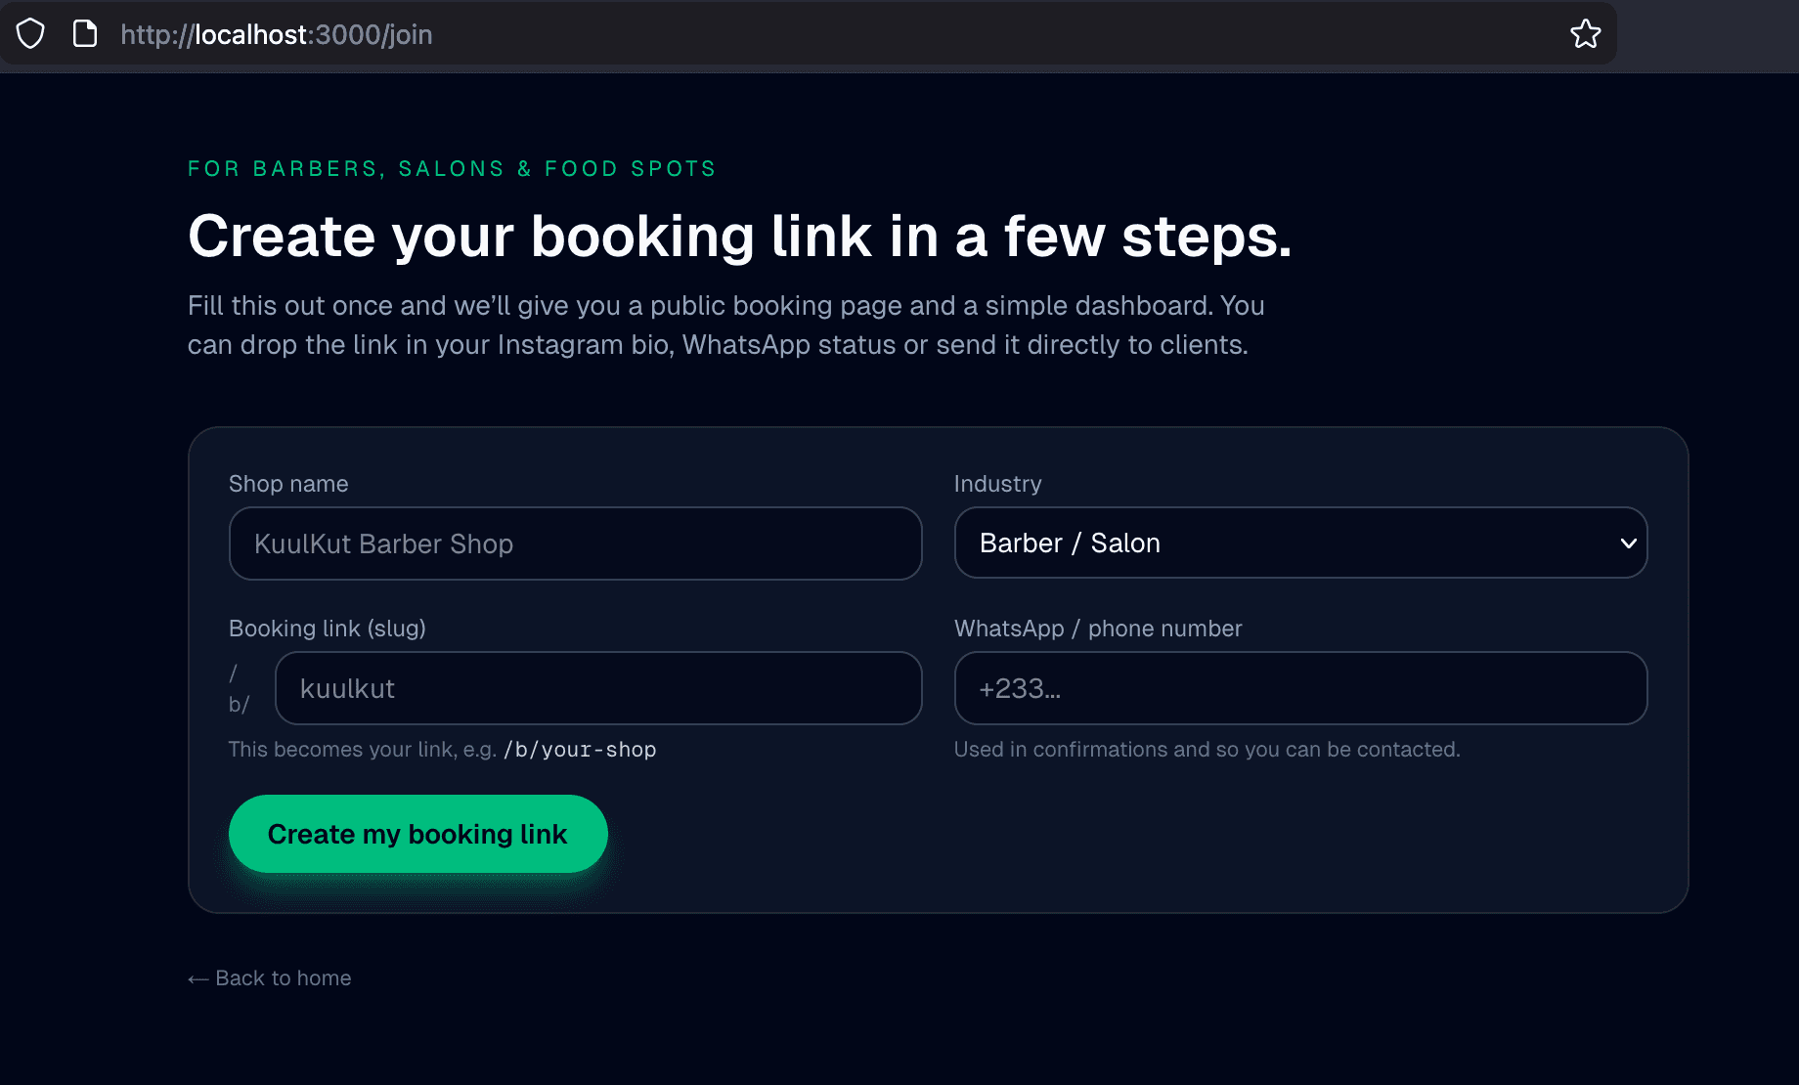Click the "/b/your-shop" example text

(580, 750)
